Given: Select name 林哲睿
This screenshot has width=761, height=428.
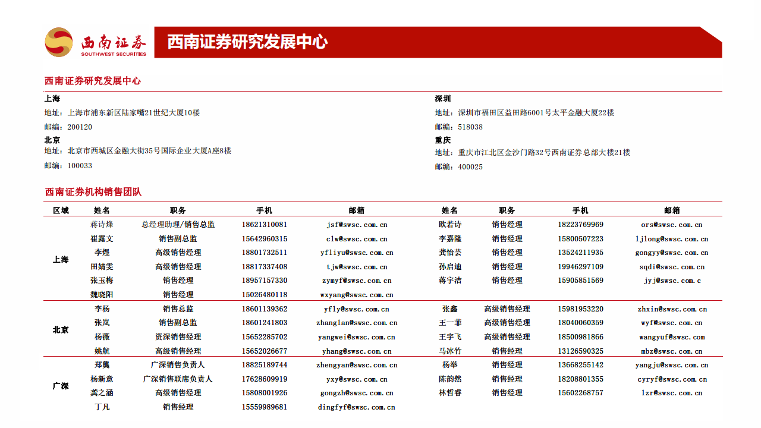Looking at the screenshot, I should pyautogui.click(x=450, y=393).
